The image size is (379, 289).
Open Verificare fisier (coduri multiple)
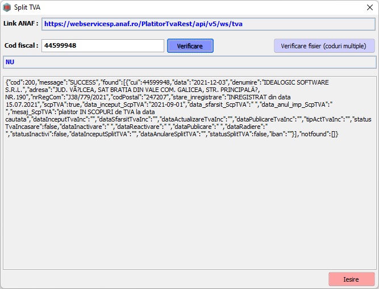tap(324, 46)
